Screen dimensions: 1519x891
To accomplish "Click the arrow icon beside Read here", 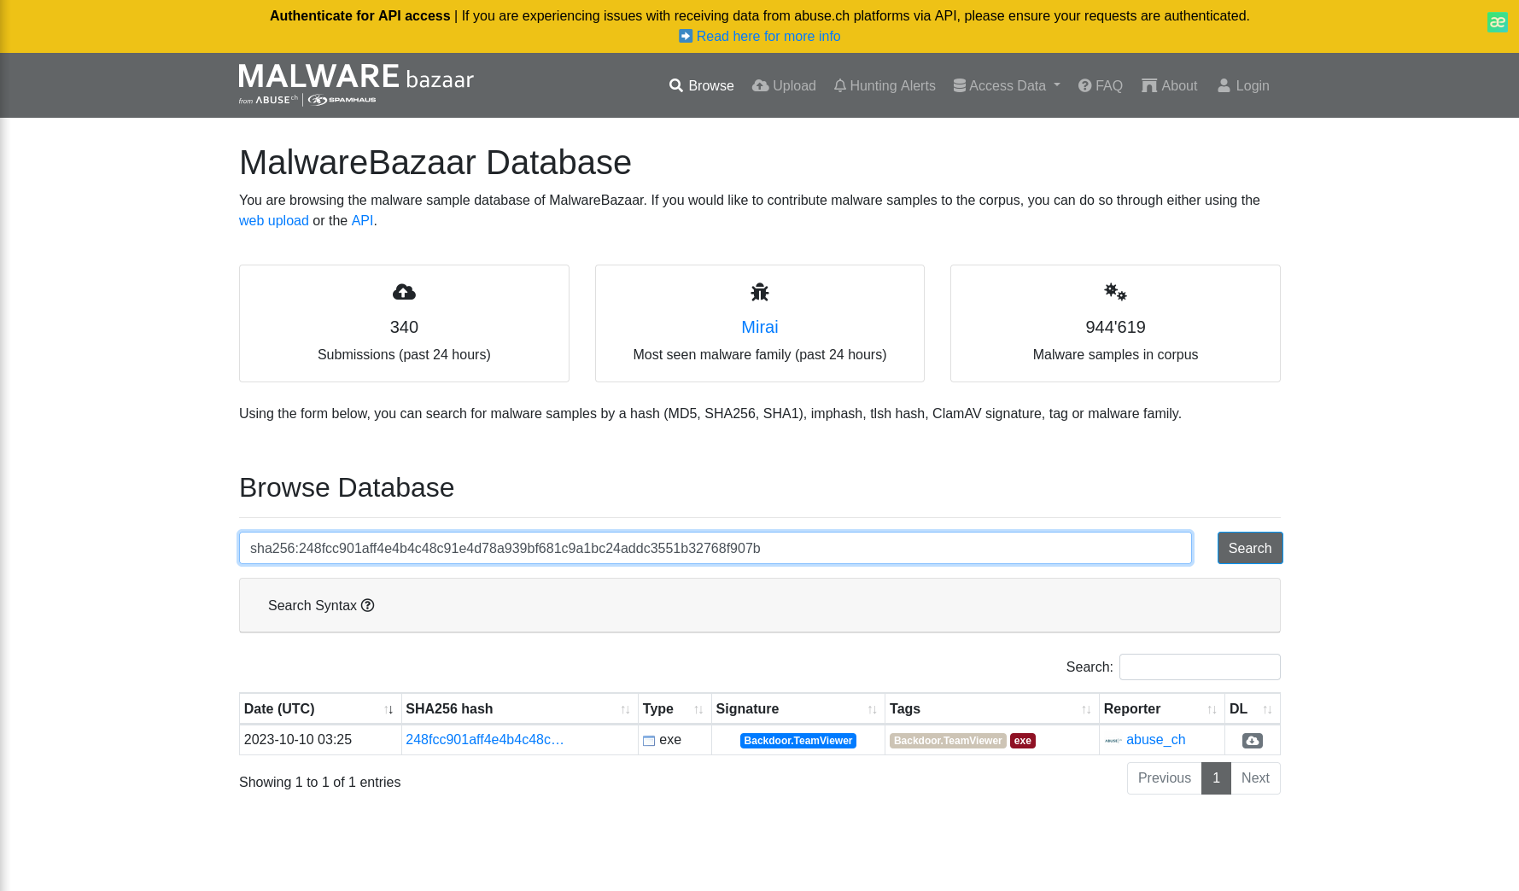I will pos(686,36).
